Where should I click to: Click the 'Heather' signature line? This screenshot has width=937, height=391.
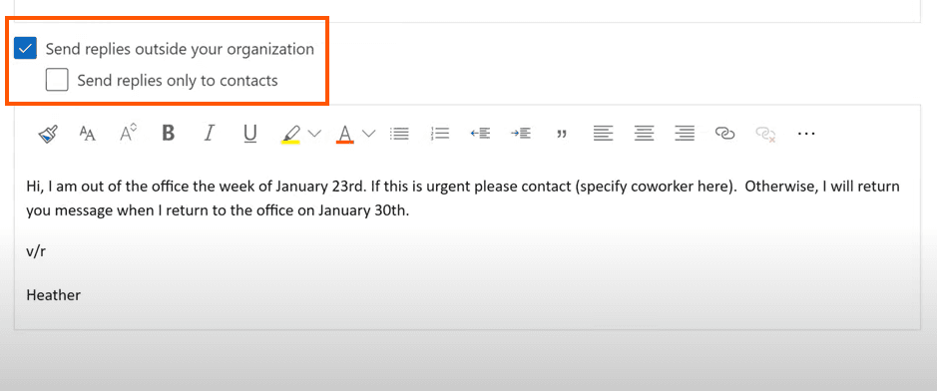[53, 295]
